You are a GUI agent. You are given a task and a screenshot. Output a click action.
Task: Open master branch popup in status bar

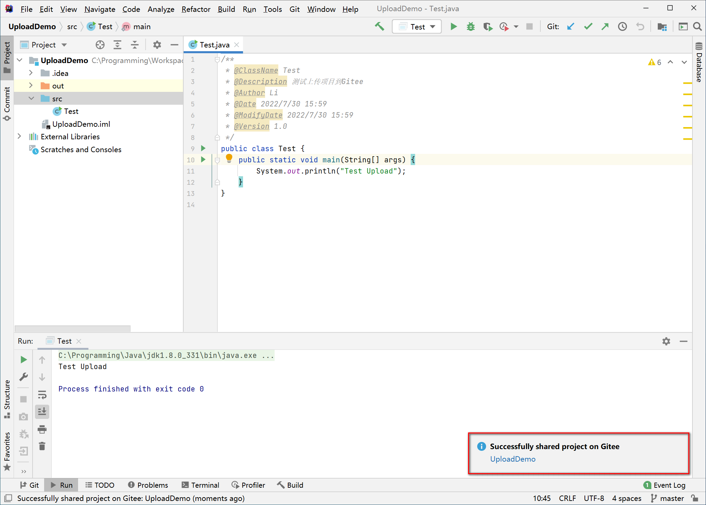[x=667, y=498]
